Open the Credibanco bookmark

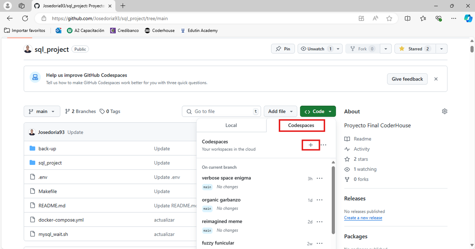[x=124, y=30]
